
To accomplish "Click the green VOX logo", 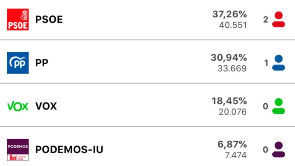I will tap(18, 106).
